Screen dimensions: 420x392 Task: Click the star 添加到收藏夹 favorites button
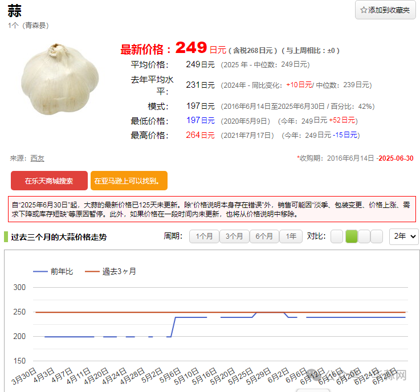[385, 10]
